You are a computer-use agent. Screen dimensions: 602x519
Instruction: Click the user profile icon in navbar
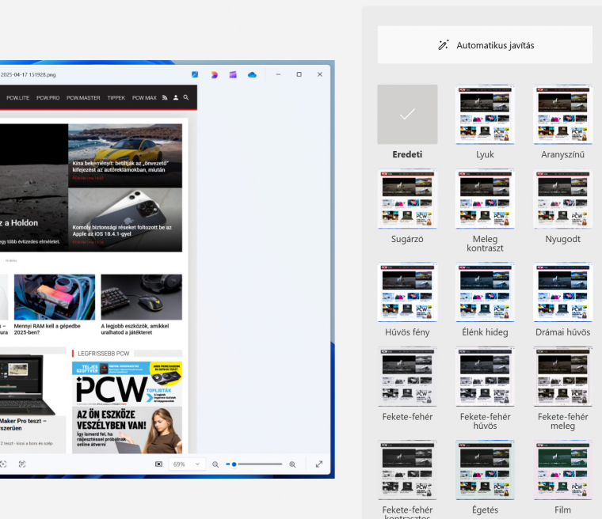click(x=176, y=97)
